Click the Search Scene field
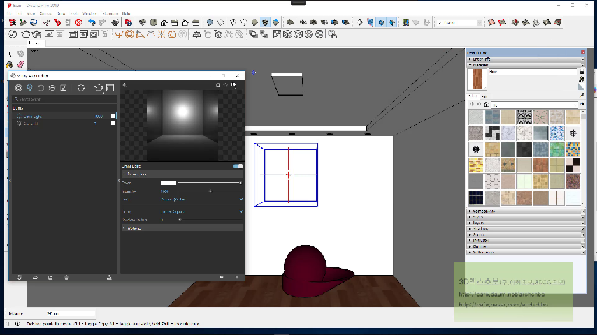 64,99
